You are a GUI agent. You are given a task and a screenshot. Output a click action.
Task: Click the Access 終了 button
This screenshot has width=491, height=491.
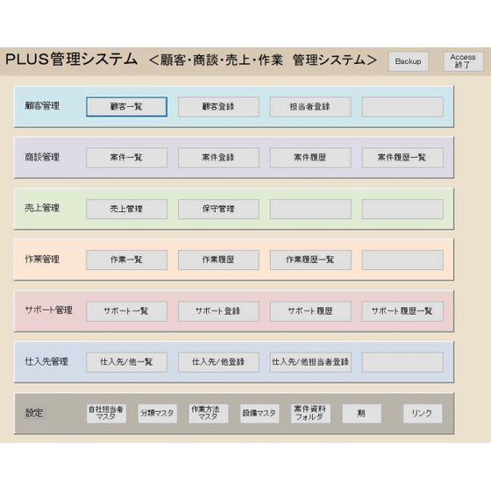click(x=463, y=61)
